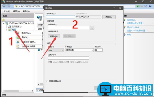Close the 添加网站 dialog

[x=120, y=8]
